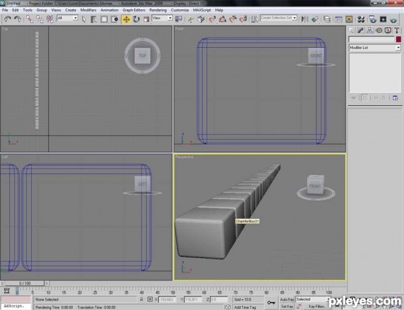Click the X coordinate input field

click(x=167, y=299)
